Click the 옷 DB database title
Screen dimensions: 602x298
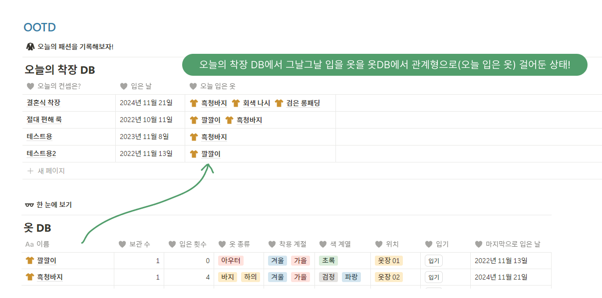(37, 228)
